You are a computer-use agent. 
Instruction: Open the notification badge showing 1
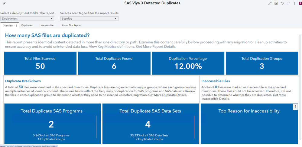tap(300, 3)
